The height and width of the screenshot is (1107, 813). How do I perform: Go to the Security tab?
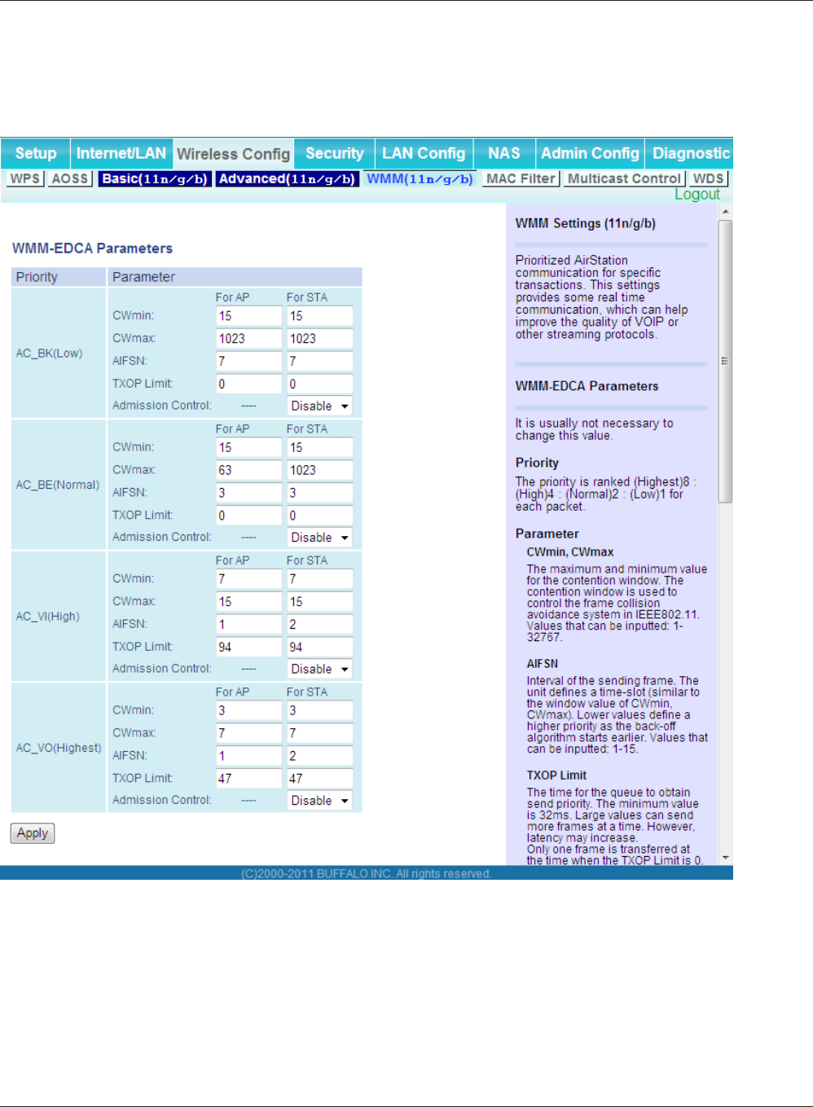334,153
